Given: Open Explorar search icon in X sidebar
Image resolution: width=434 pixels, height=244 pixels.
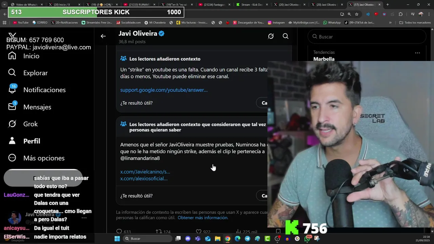Looking at the screenshot, I should (x=12, y=73).
